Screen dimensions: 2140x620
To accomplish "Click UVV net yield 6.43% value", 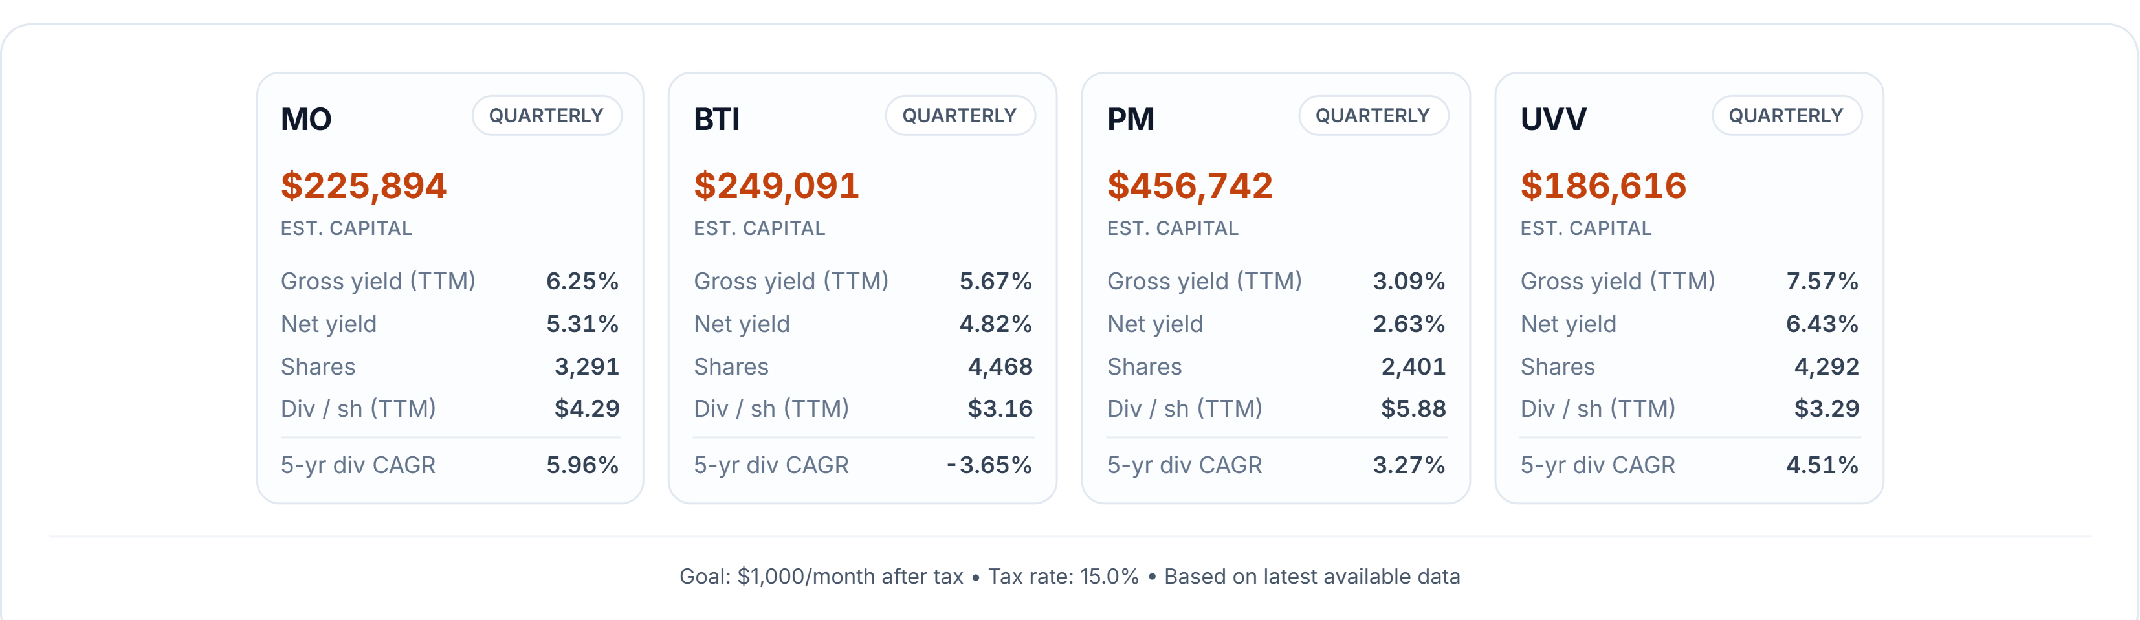I will 1822,324.
